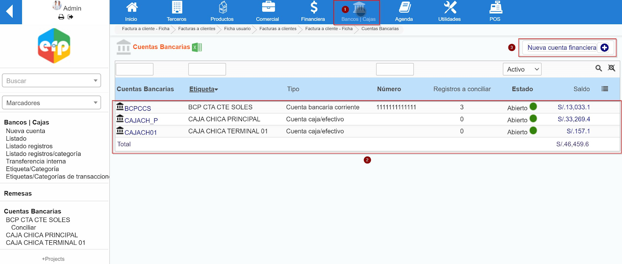Sort by Etiqueta column header

pos(204,89)
